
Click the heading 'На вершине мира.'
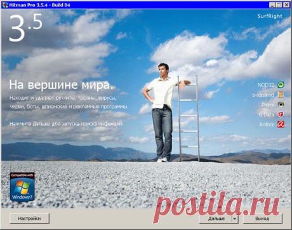(61, 85)
